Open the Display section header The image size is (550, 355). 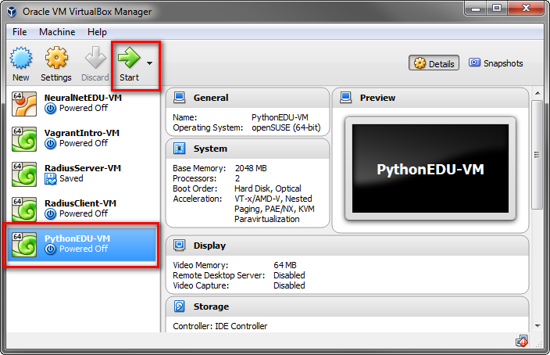tap(347, 245)
